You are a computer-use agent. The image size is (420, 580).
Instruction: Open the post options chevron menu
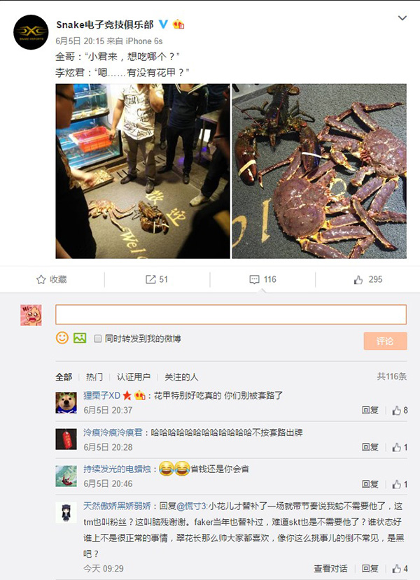[x=402, y=18]
